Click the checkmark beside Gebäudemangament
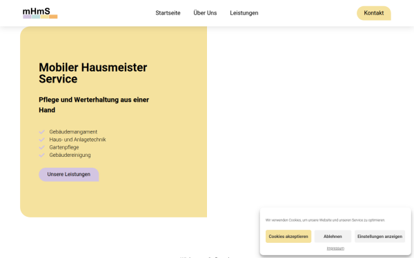The height and width of the screenshot is (258, 414). coord(41,132)
